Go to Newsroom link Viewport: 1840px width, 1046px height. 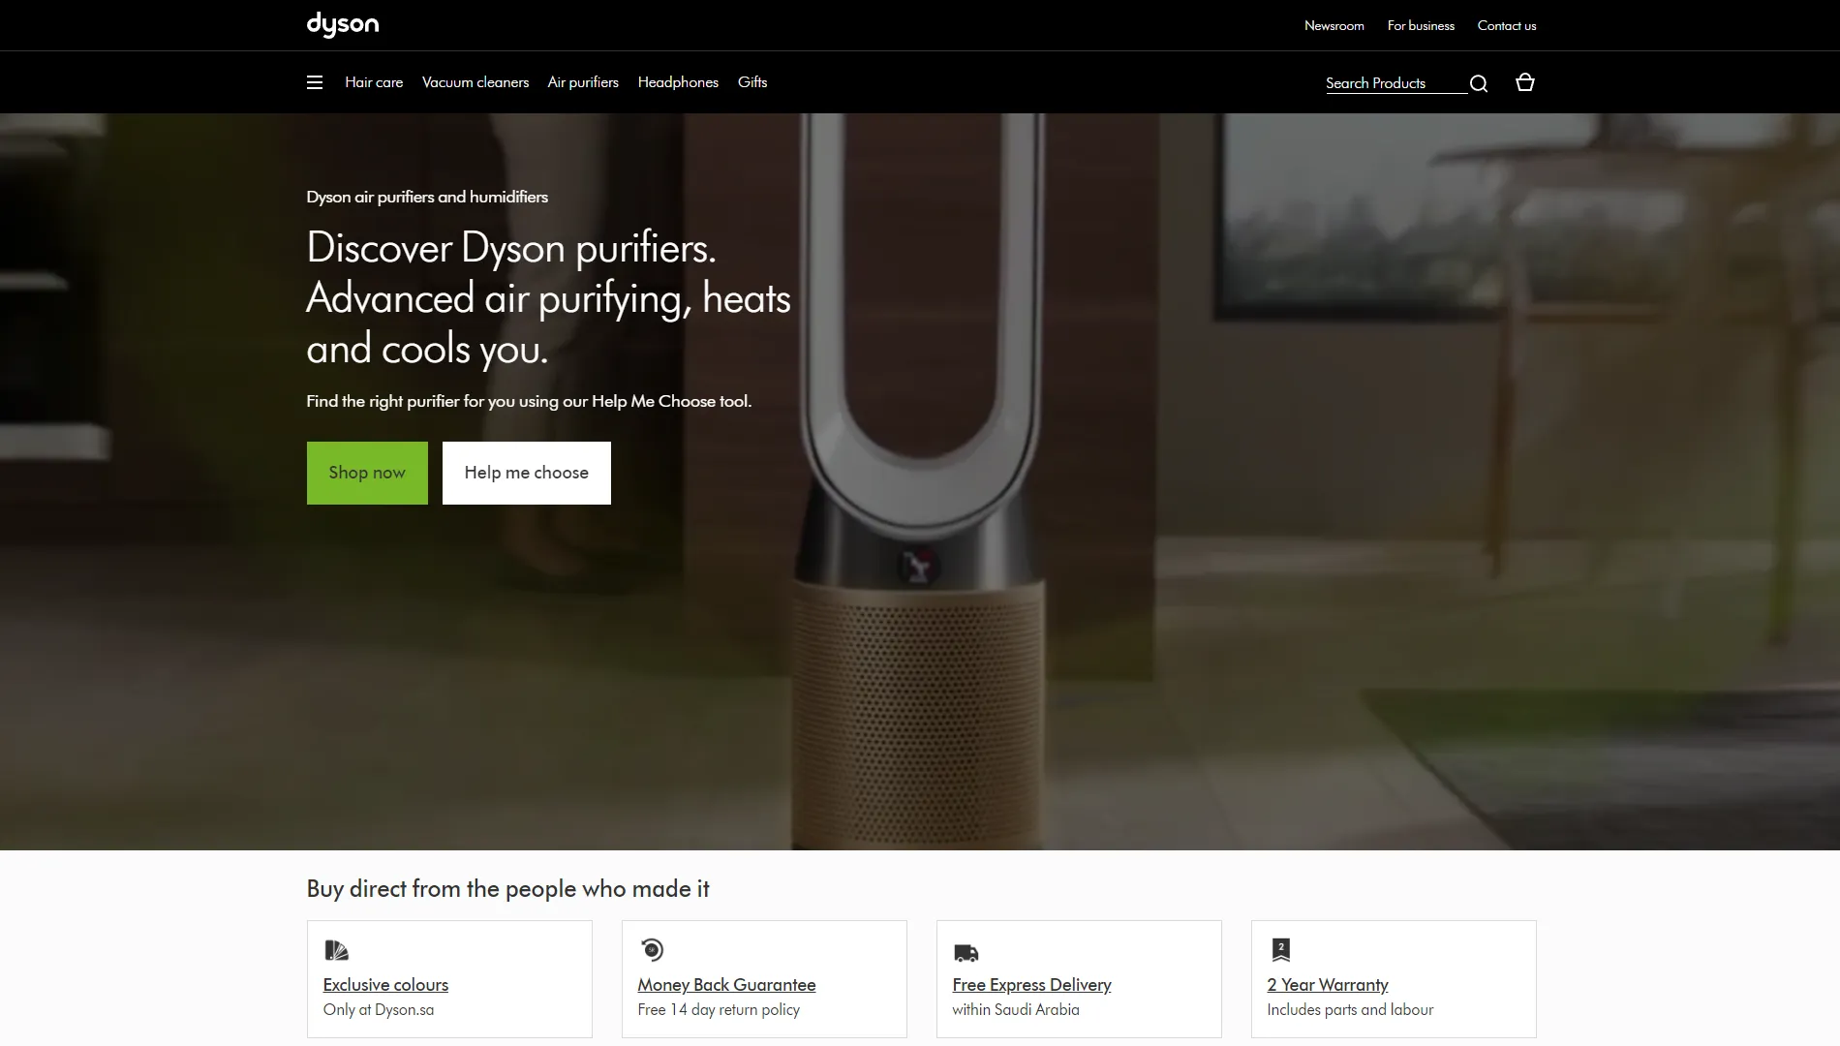coord(1334,25)
